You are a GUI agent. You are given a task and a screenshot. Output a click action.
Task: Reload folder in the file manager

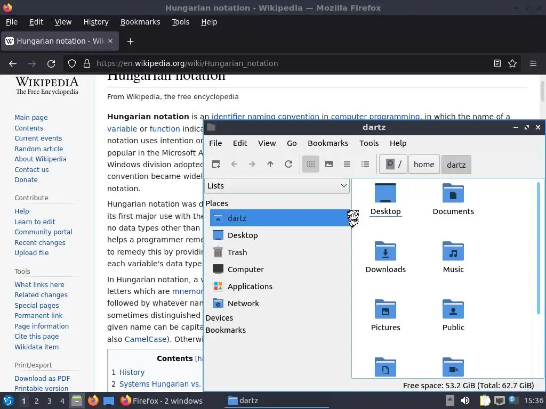pyautogui.click(x=288, y=164)
